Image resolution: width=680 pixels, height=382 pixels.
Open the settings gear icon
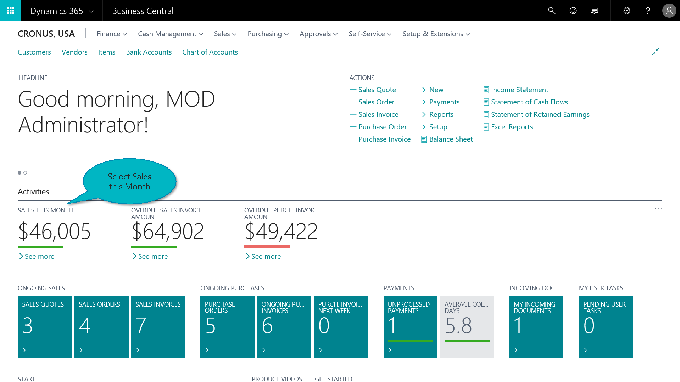tap(626, 11)
